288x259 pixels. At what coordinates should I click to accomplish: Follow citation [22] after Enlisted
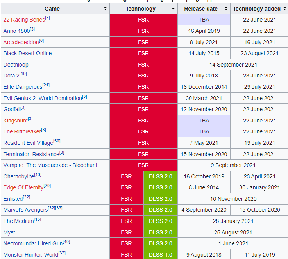point(27,197)
